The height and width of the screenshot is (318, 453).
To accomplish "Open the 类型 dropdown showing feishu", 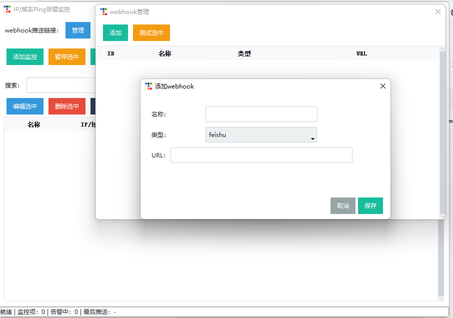I will [x=261, y=135].
